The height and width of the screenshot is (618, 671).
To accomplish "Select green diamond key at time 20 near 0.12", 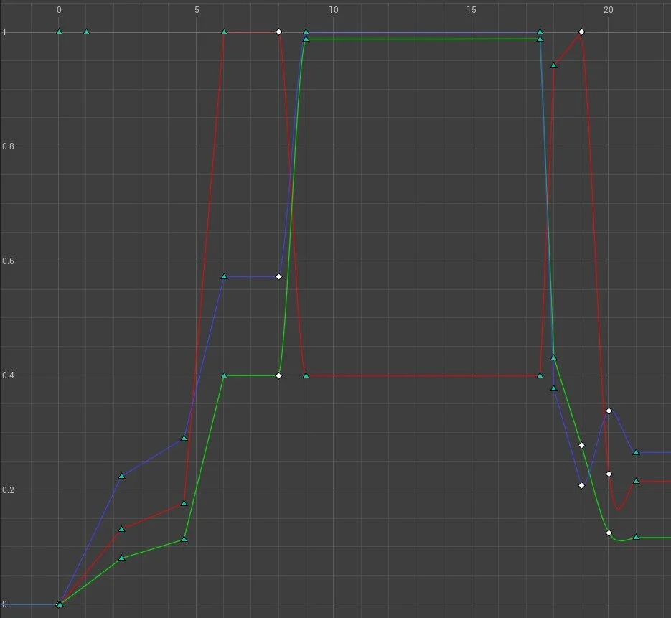I will click(x=609, y=533).
